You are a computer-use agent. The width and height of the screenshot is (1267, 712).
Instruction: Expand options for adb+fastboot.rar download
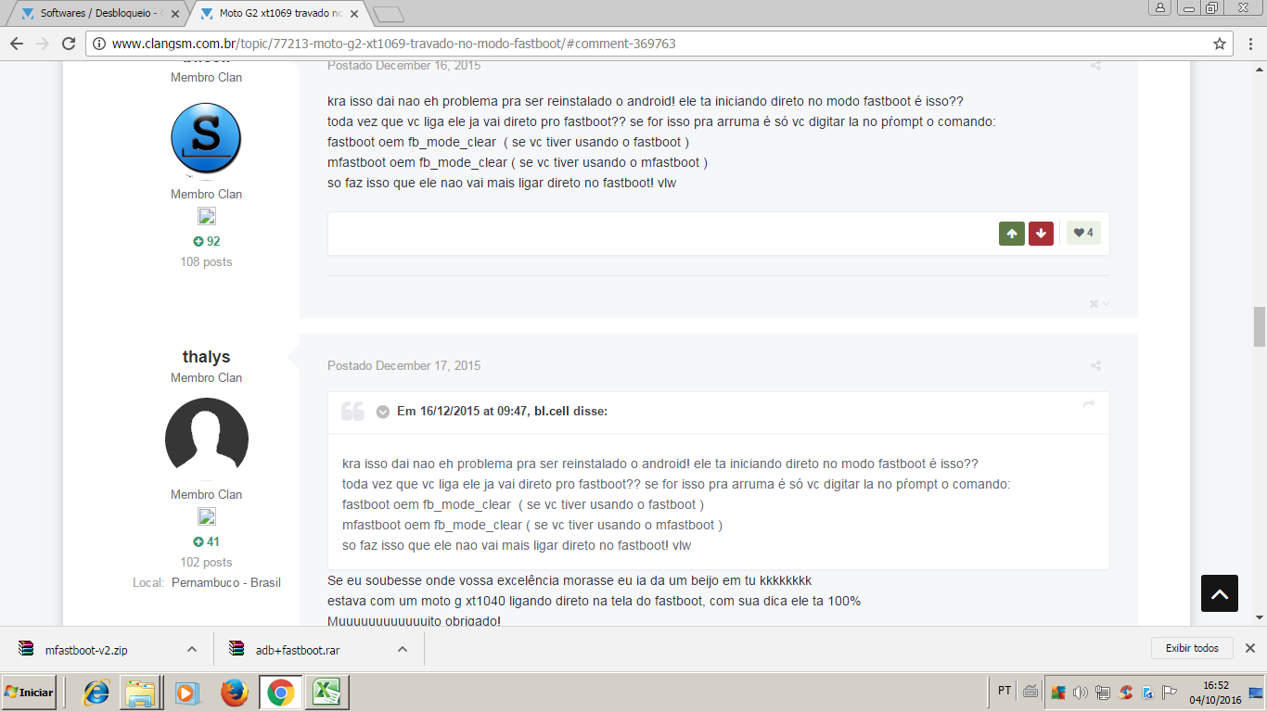[x=403, y=649]
